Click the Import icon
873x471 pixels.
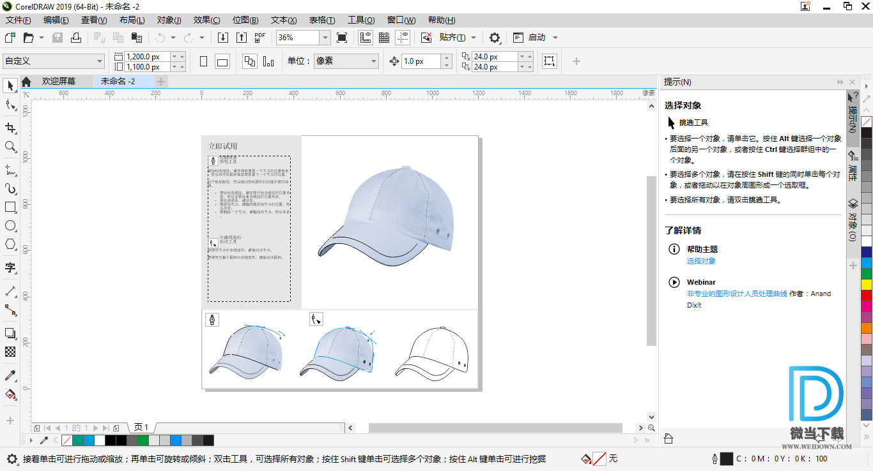pyautogui.click(x=223, y=38)
